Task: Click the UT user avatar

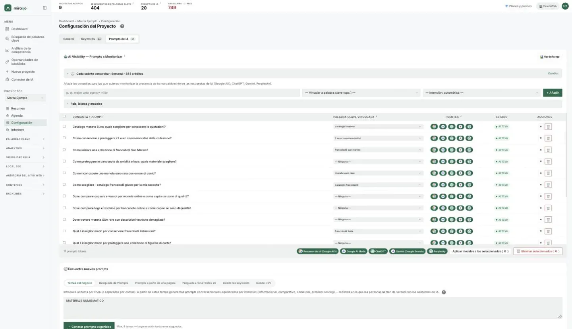Action: tap(565, 6)
